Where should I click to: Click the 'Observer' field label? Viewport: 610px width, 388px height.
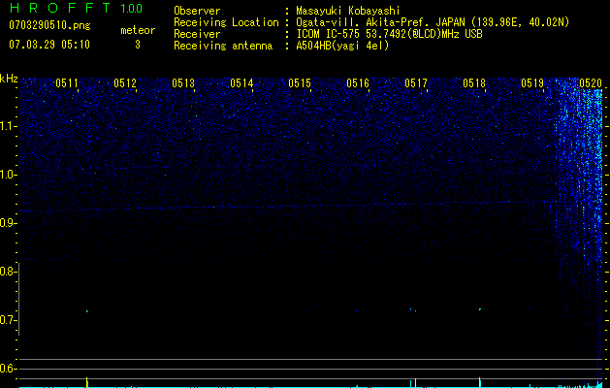coord(197,11)
